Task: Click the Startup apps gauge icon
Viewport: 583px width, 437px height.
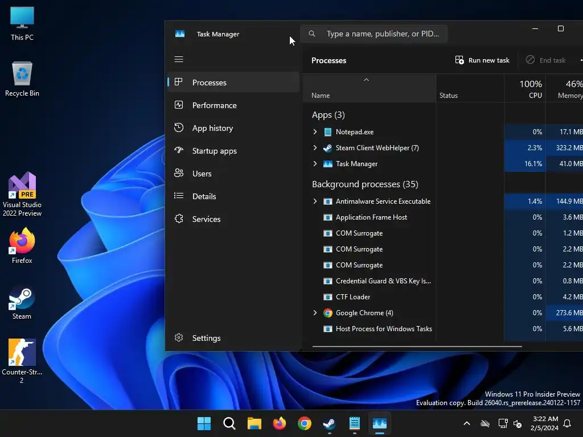Action: [178, 150]
